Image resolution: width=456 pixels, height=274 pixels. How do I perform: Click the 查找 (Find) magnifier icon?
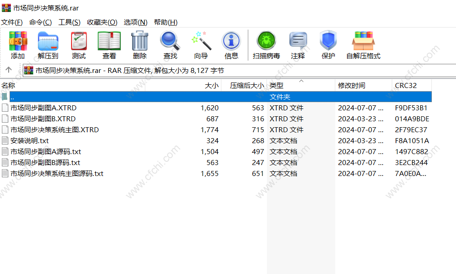(170, 41)
